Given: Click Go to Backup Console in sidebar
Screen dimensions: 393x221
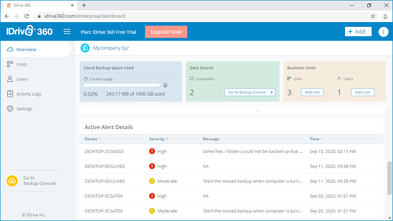Looking at the screenshot, I should point(39,181).
